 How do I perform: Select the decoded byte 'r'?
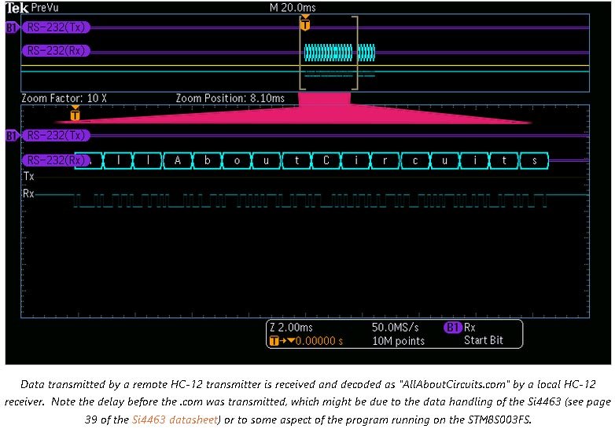(385, 160)
